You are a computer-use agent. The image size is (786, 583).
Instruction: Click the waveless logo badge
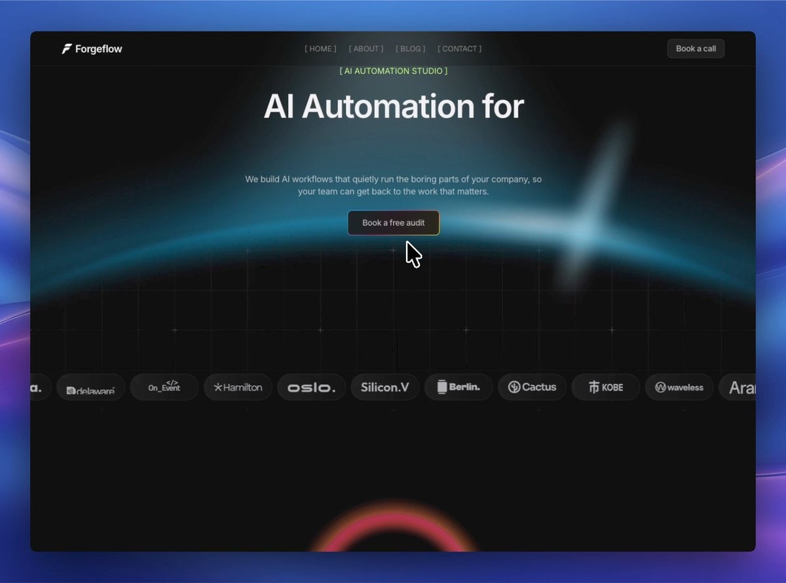point(679,387)
